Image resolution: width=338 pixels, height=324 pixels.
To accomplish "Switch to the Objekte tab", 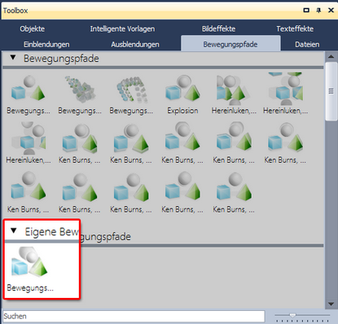I will point(33,28).
